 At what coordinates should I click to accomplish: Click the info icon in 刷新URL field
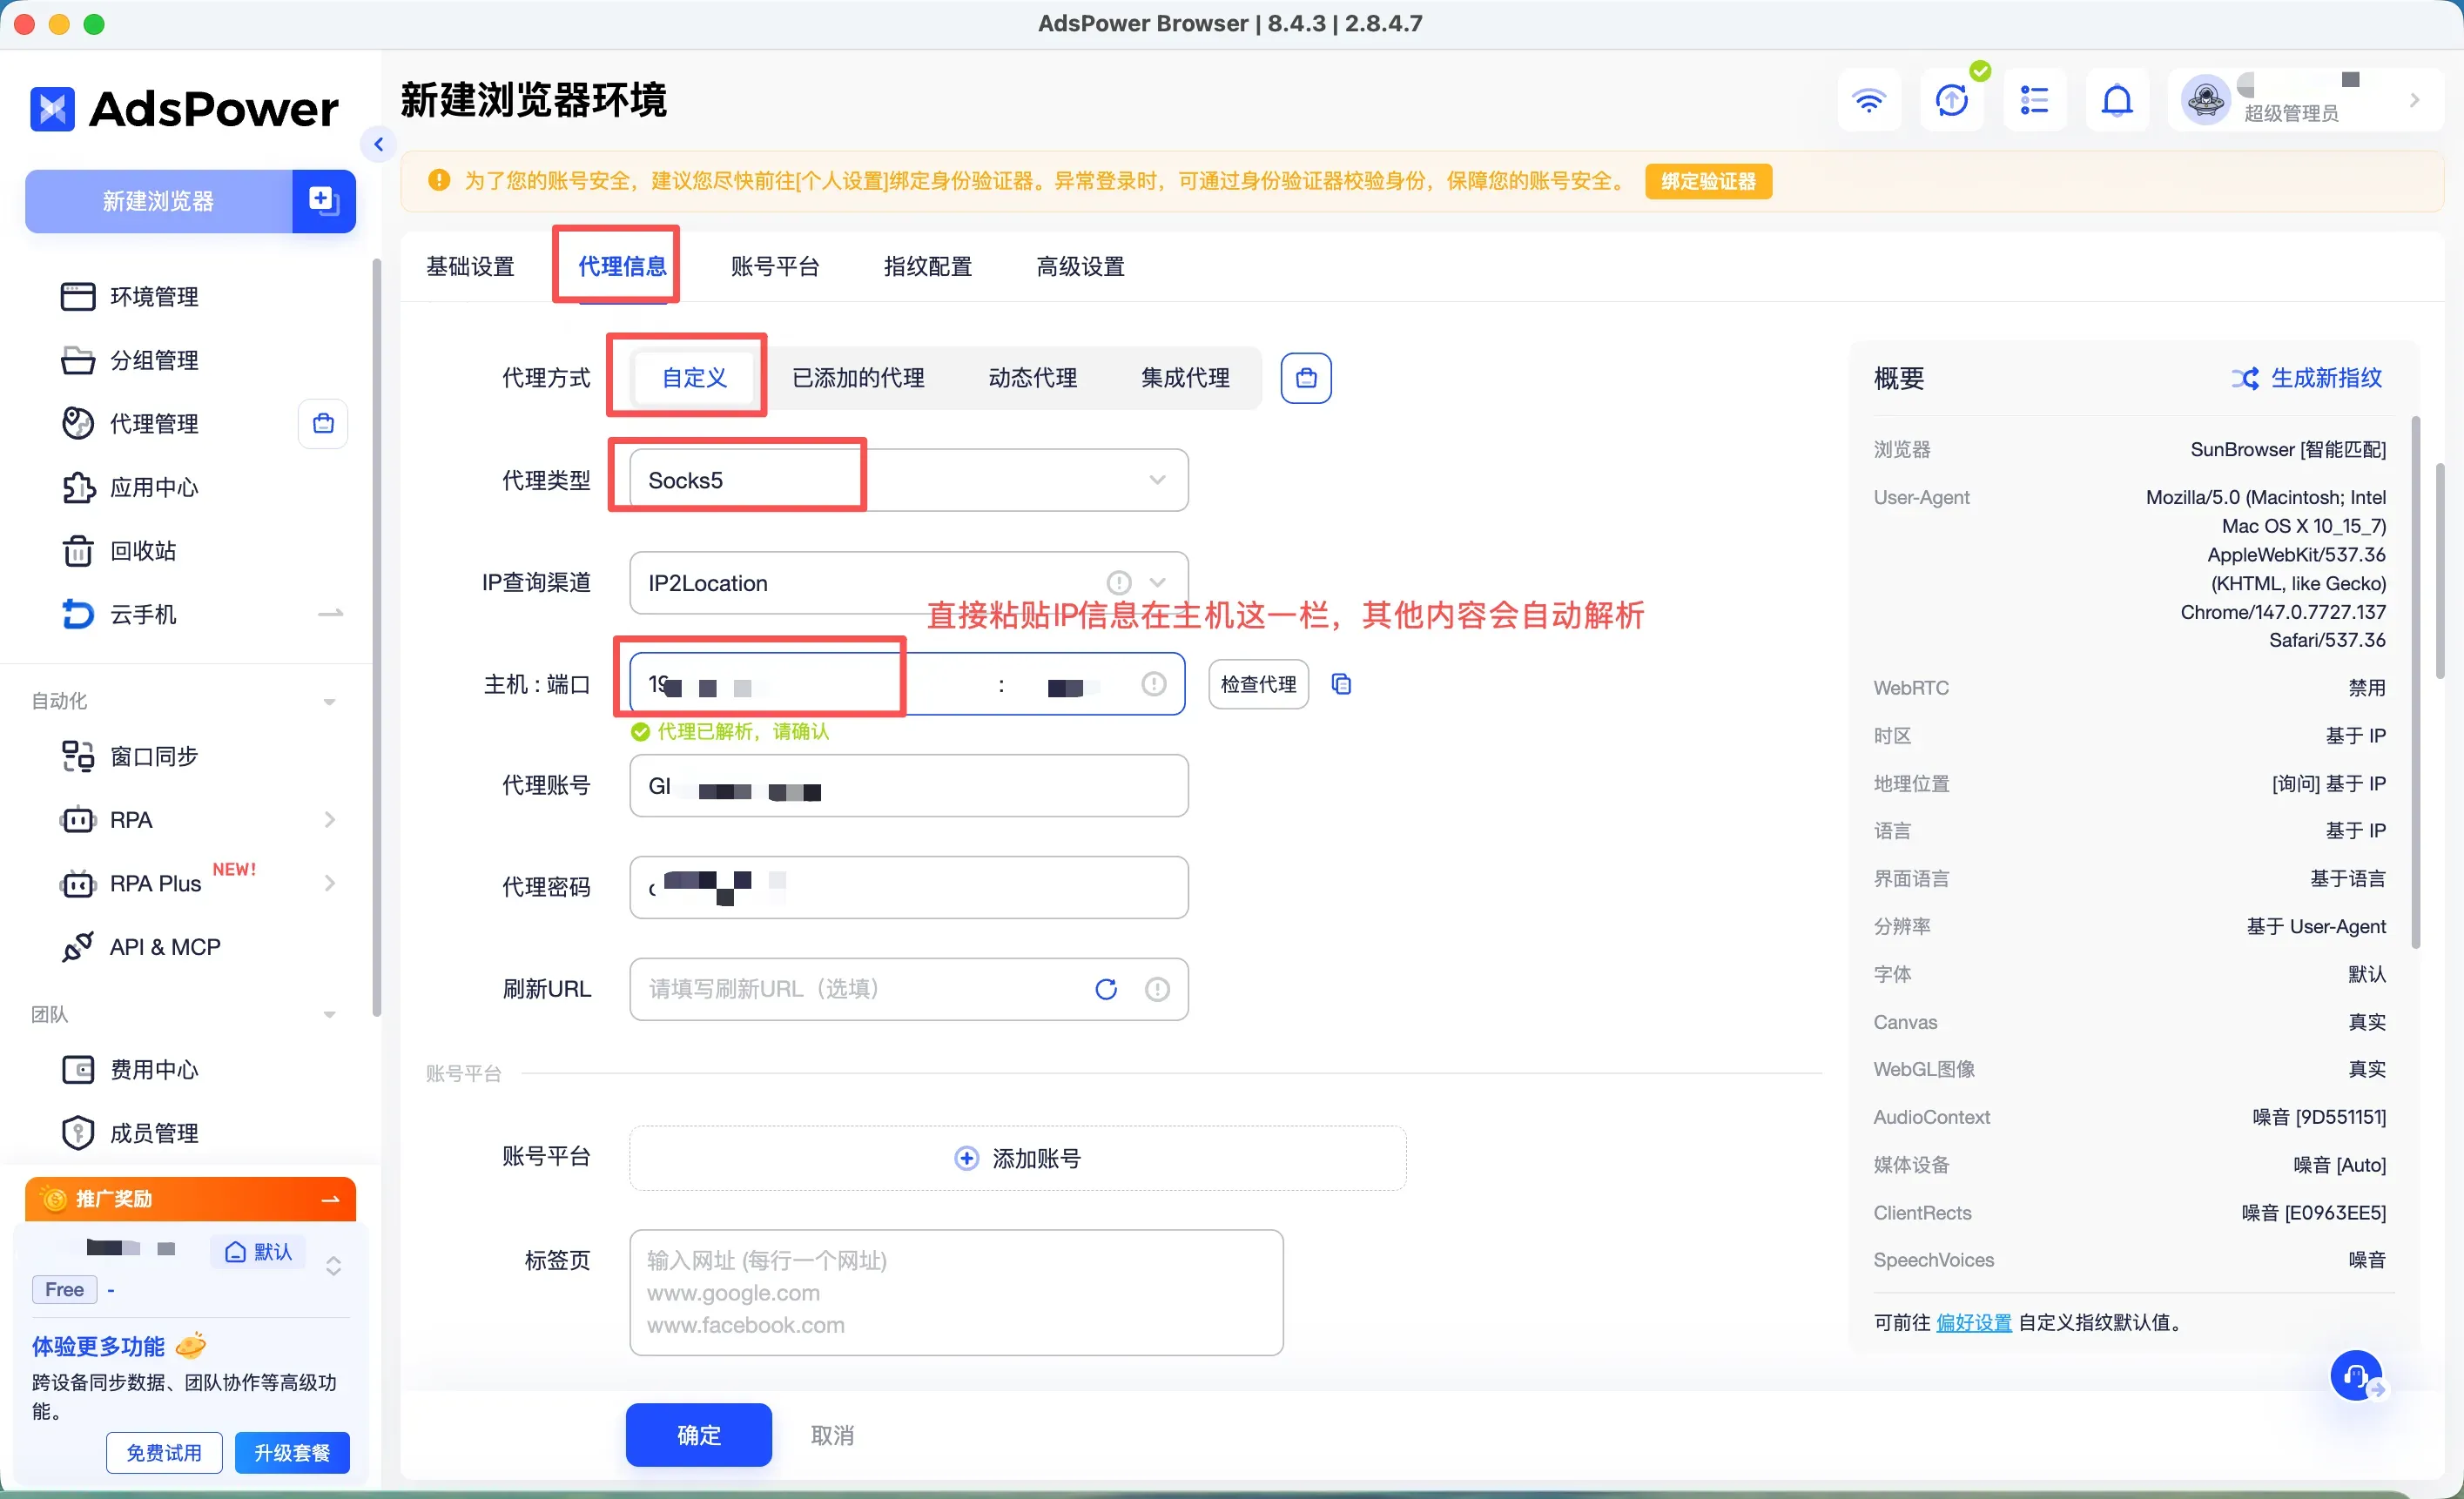click(1157, 989)
